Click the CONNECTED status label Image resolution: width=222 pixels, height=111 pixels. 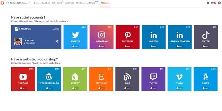30,43
